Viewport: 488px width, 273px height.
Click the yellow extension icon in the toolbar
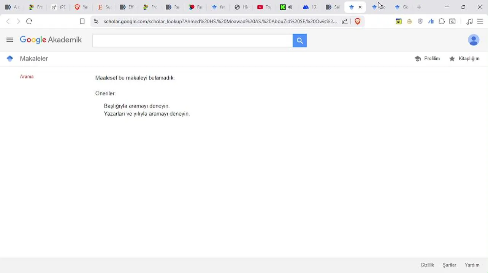click(398, 22)
